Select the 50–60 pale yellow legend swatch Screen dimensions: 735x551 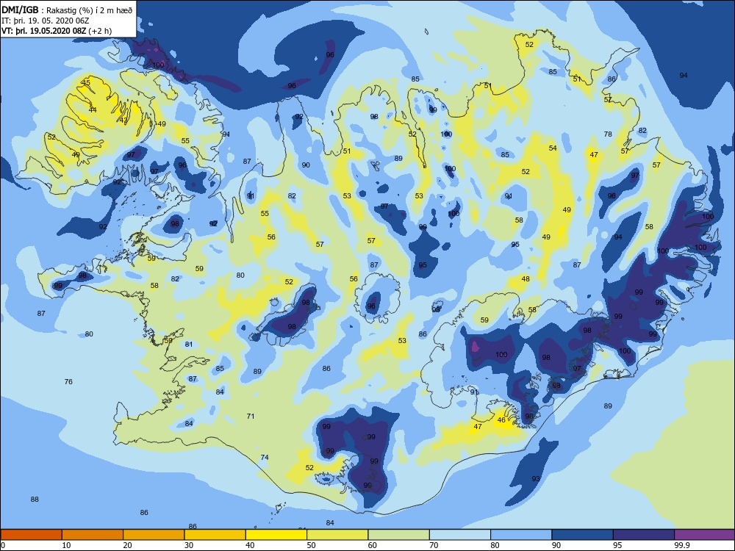point(337,535)
